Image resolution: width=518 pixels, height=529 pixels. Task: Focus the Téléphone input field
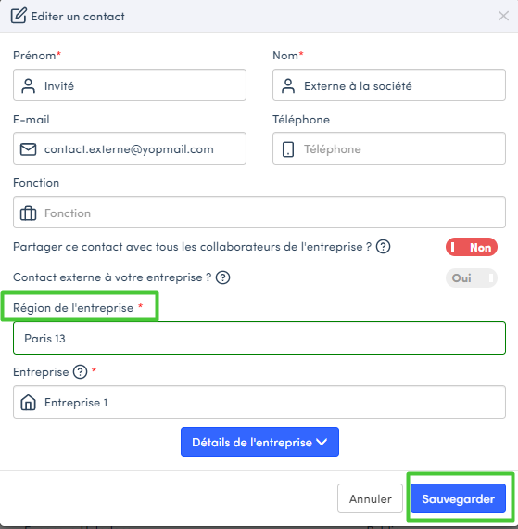389,148
